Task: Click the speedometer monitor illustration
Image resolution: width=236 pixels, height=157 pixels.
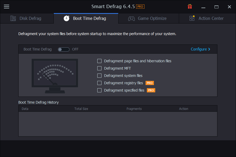Action: point(55,76)
